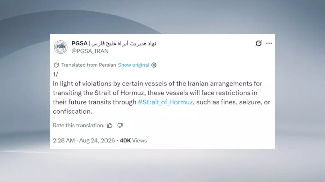Viewport: 325px width, 182px height.
Task: Click the gray background outside the tweet card
Action: [25, 93]
